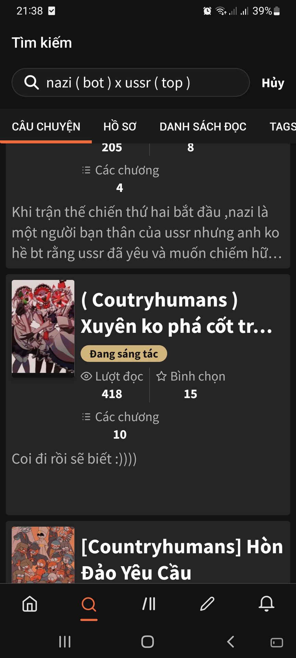
Task: Open the Library icon in bottom navigation
Action: point(149,604)
